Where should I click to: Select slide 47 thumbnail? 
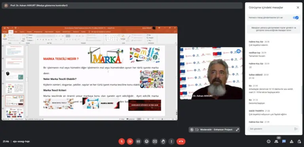coord(14,75)
